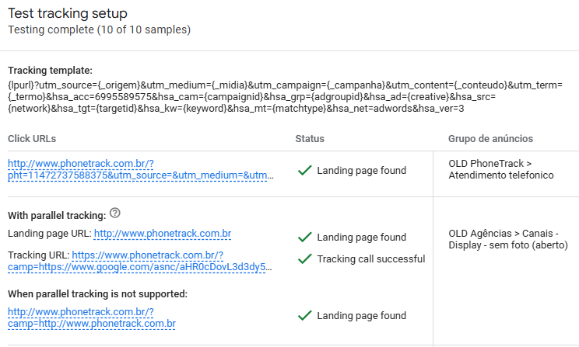
Task: Click the Test tracking setup title
Action: 68,13
